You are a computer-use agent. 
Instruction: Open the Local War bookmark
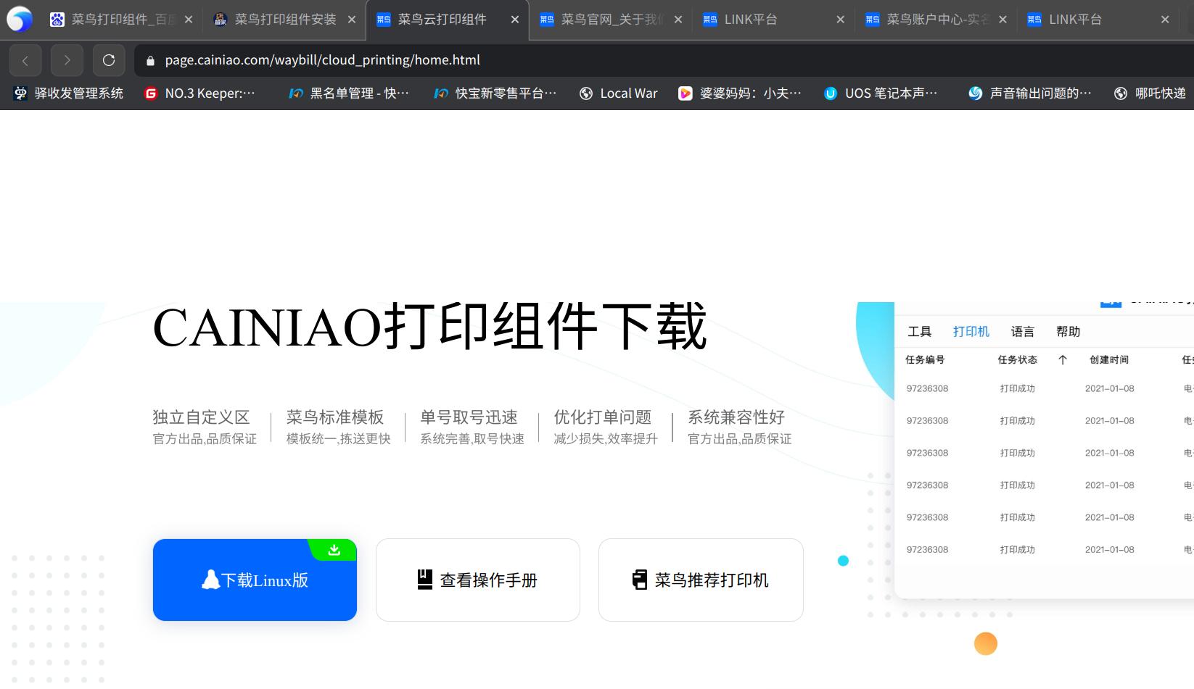pos(619,93)
